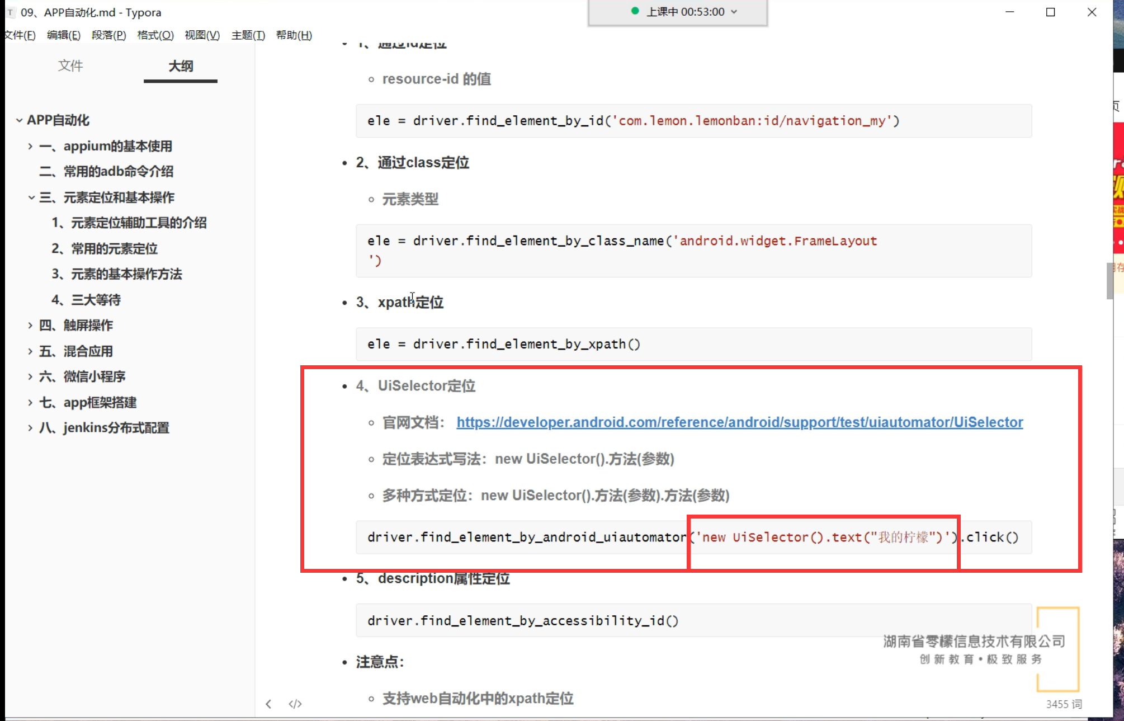Screen dimensions: 1124x721
Task: Click the vertical scrollbar thumb
Action: tap(1109, 281)
